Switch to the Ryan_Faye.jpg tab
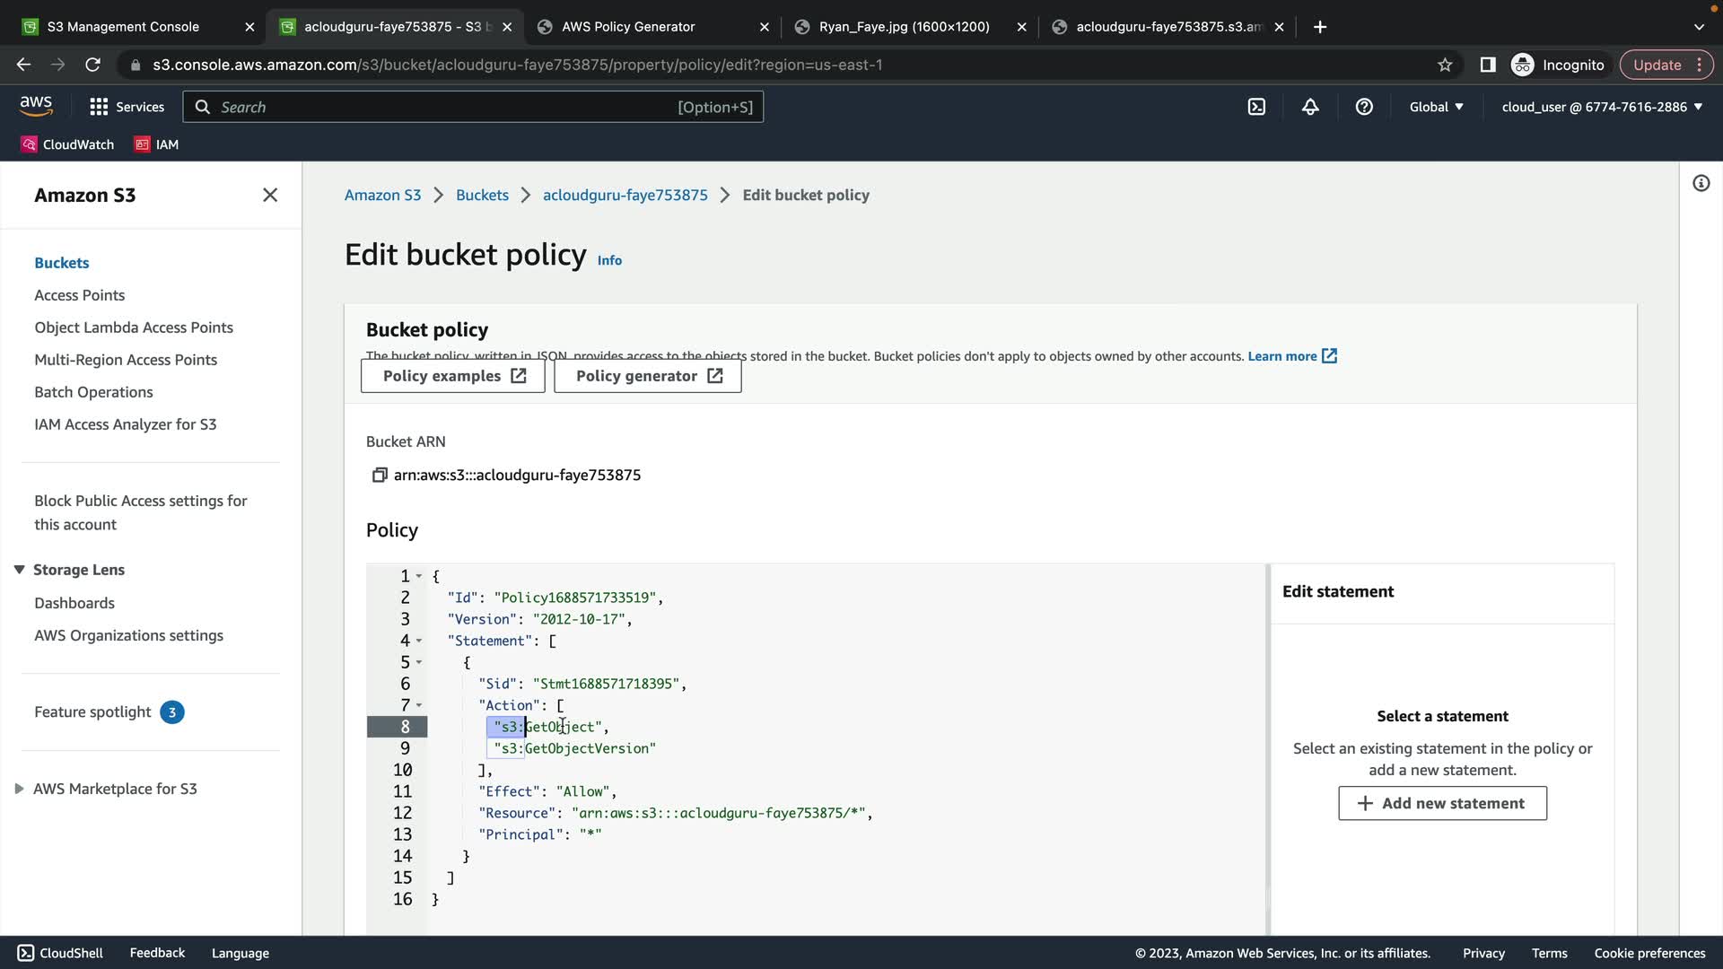The height and width of the screenshot is (969, 1723). (x=904, y=27)
